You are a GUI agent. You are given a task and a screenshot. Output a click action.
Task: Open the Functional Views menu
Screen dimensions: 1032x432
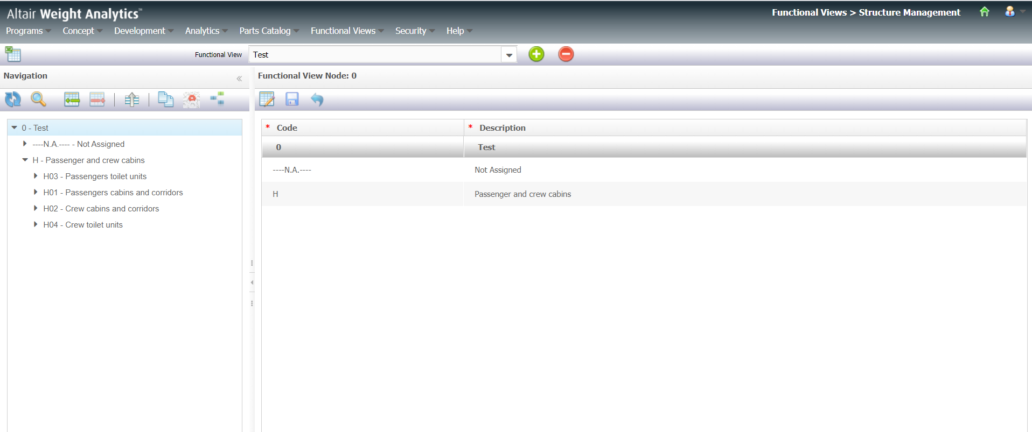pos(347,31)
